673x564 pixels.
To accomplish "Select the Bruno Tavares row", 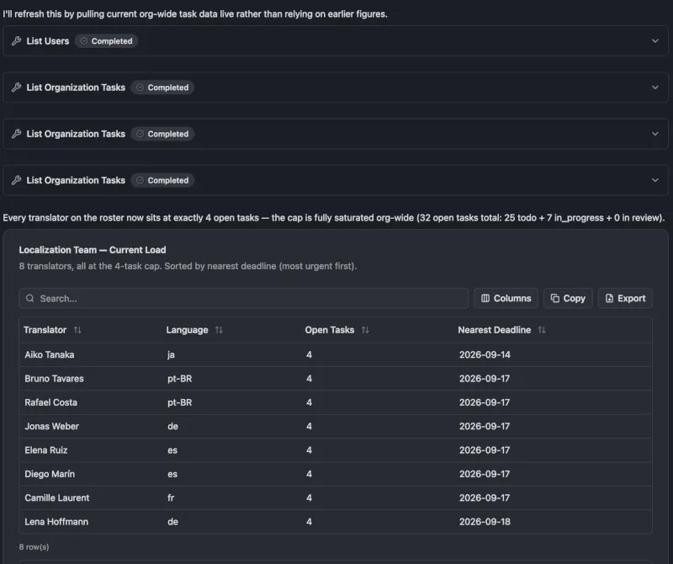I will [336, 379].
